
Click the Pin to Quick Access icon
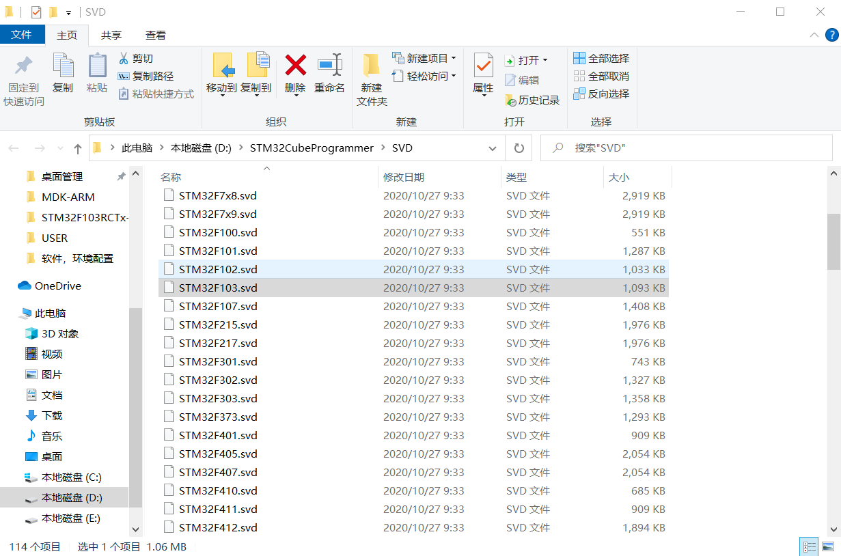(24, 66)
